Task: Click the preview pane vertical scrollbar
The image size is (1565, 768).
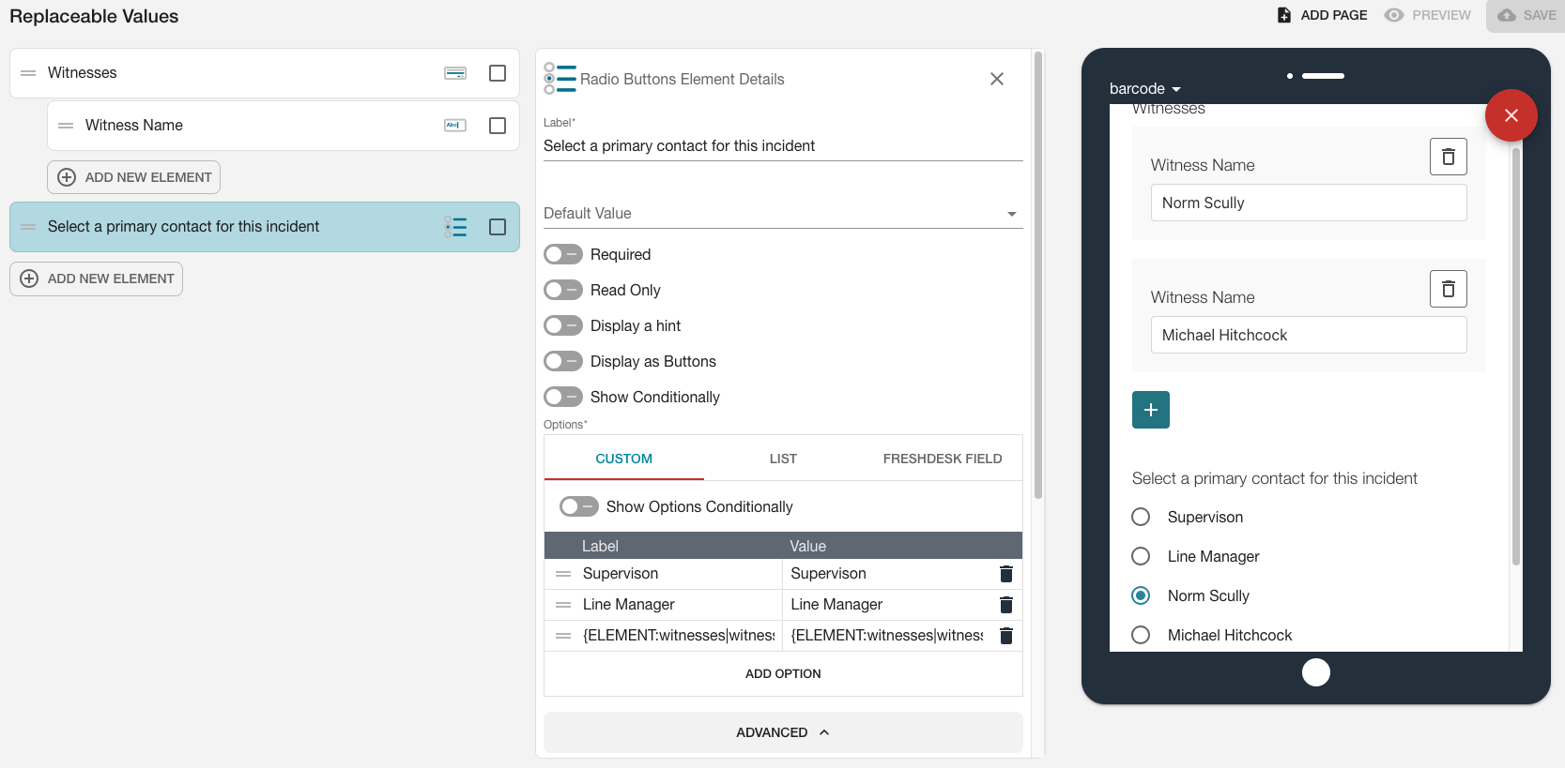Action: 1515,356
